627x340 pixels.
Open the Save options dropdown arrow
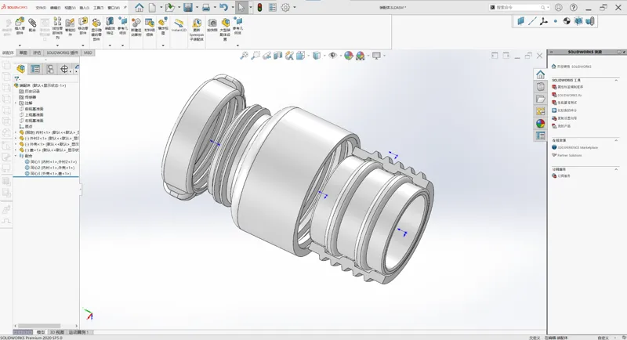197,7
